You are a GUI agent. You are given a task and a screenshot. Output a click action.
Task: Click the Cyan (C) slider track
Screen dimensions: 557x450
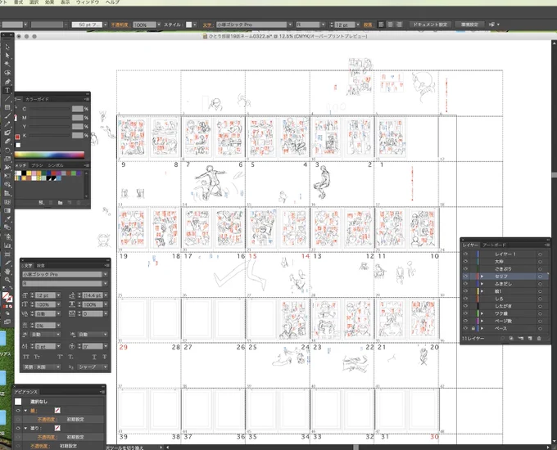pyautogui.click(x=49, y=109)
